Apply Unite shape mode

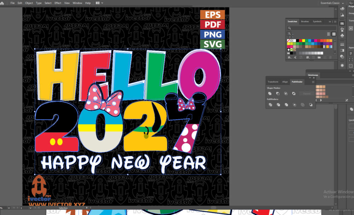(x=269, y=94)
